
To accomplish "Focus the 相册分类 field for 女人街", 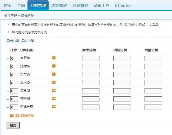I will (x=122, y=83).
